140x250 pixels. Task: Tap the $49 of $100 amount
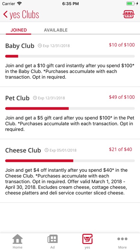122,97
